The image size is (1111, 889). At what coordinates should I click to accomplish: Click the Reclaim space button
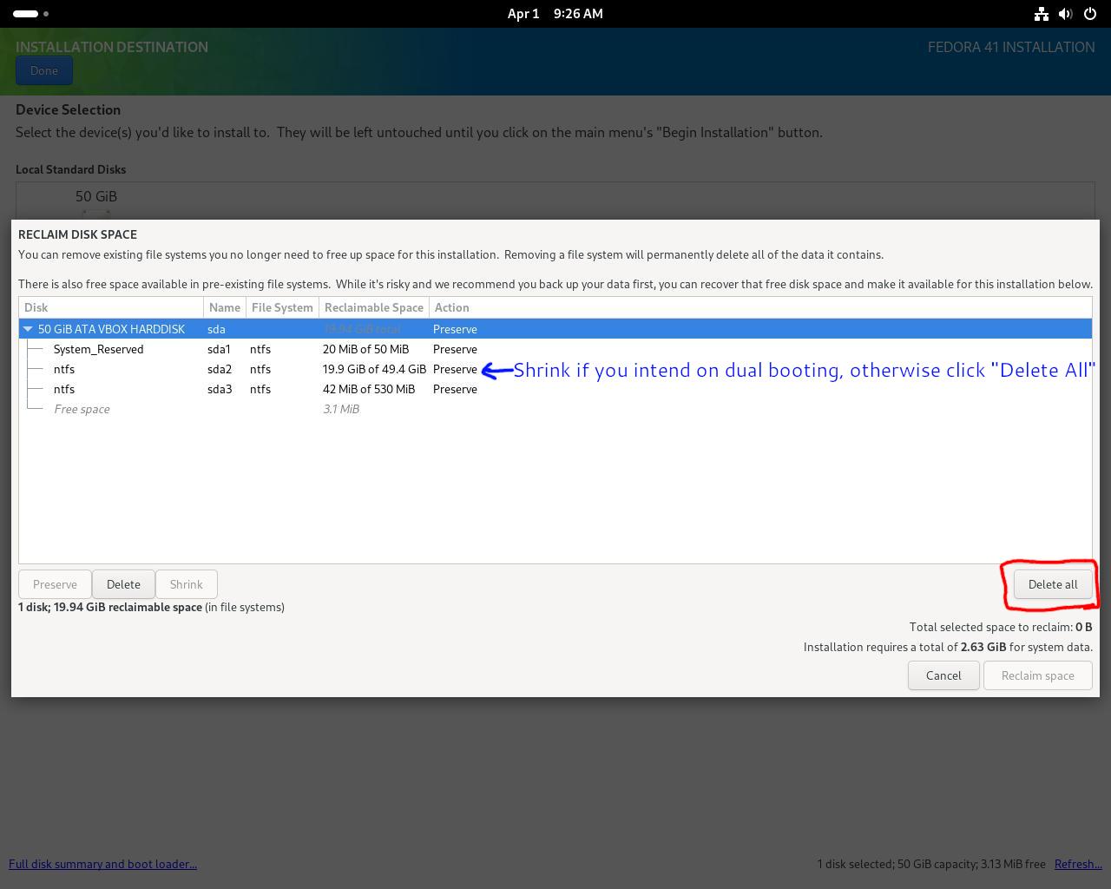point(1037,675)
